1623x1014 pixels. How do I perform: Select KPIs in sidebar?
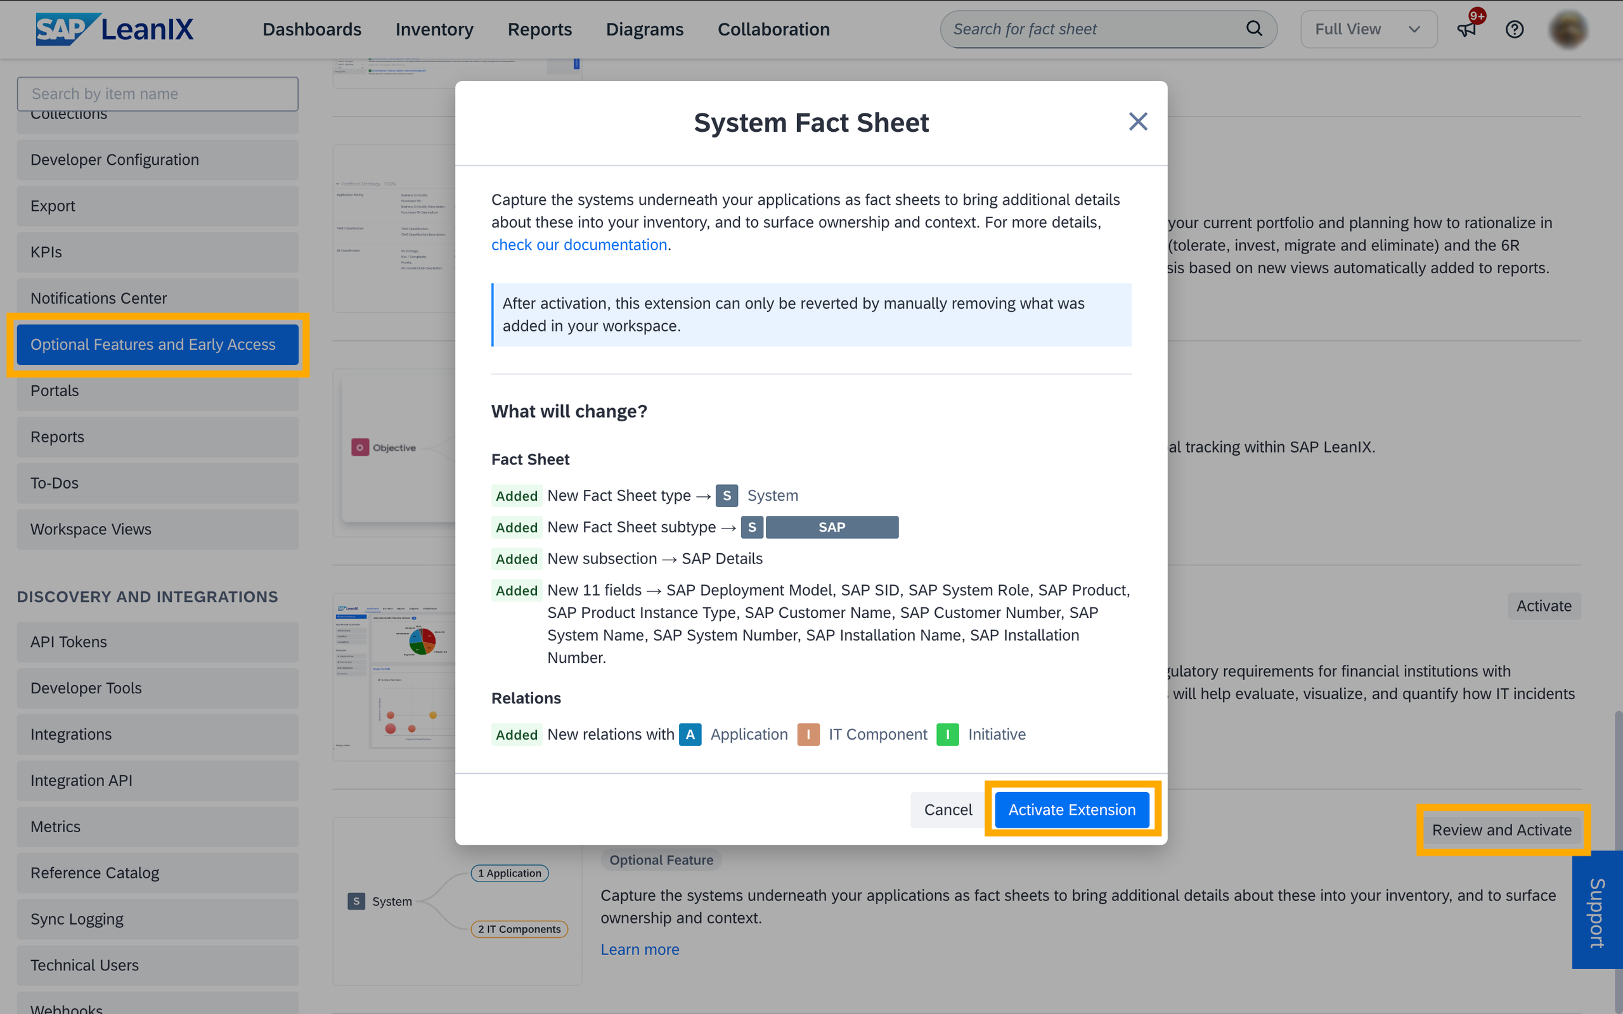click(x=158, y=252)
